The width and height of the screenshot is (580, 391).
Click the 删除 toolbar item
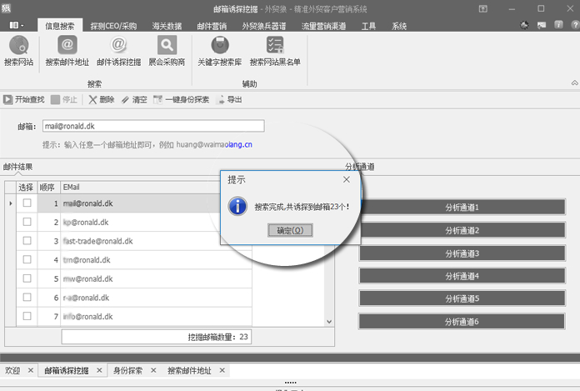click(x=102, y=99)
